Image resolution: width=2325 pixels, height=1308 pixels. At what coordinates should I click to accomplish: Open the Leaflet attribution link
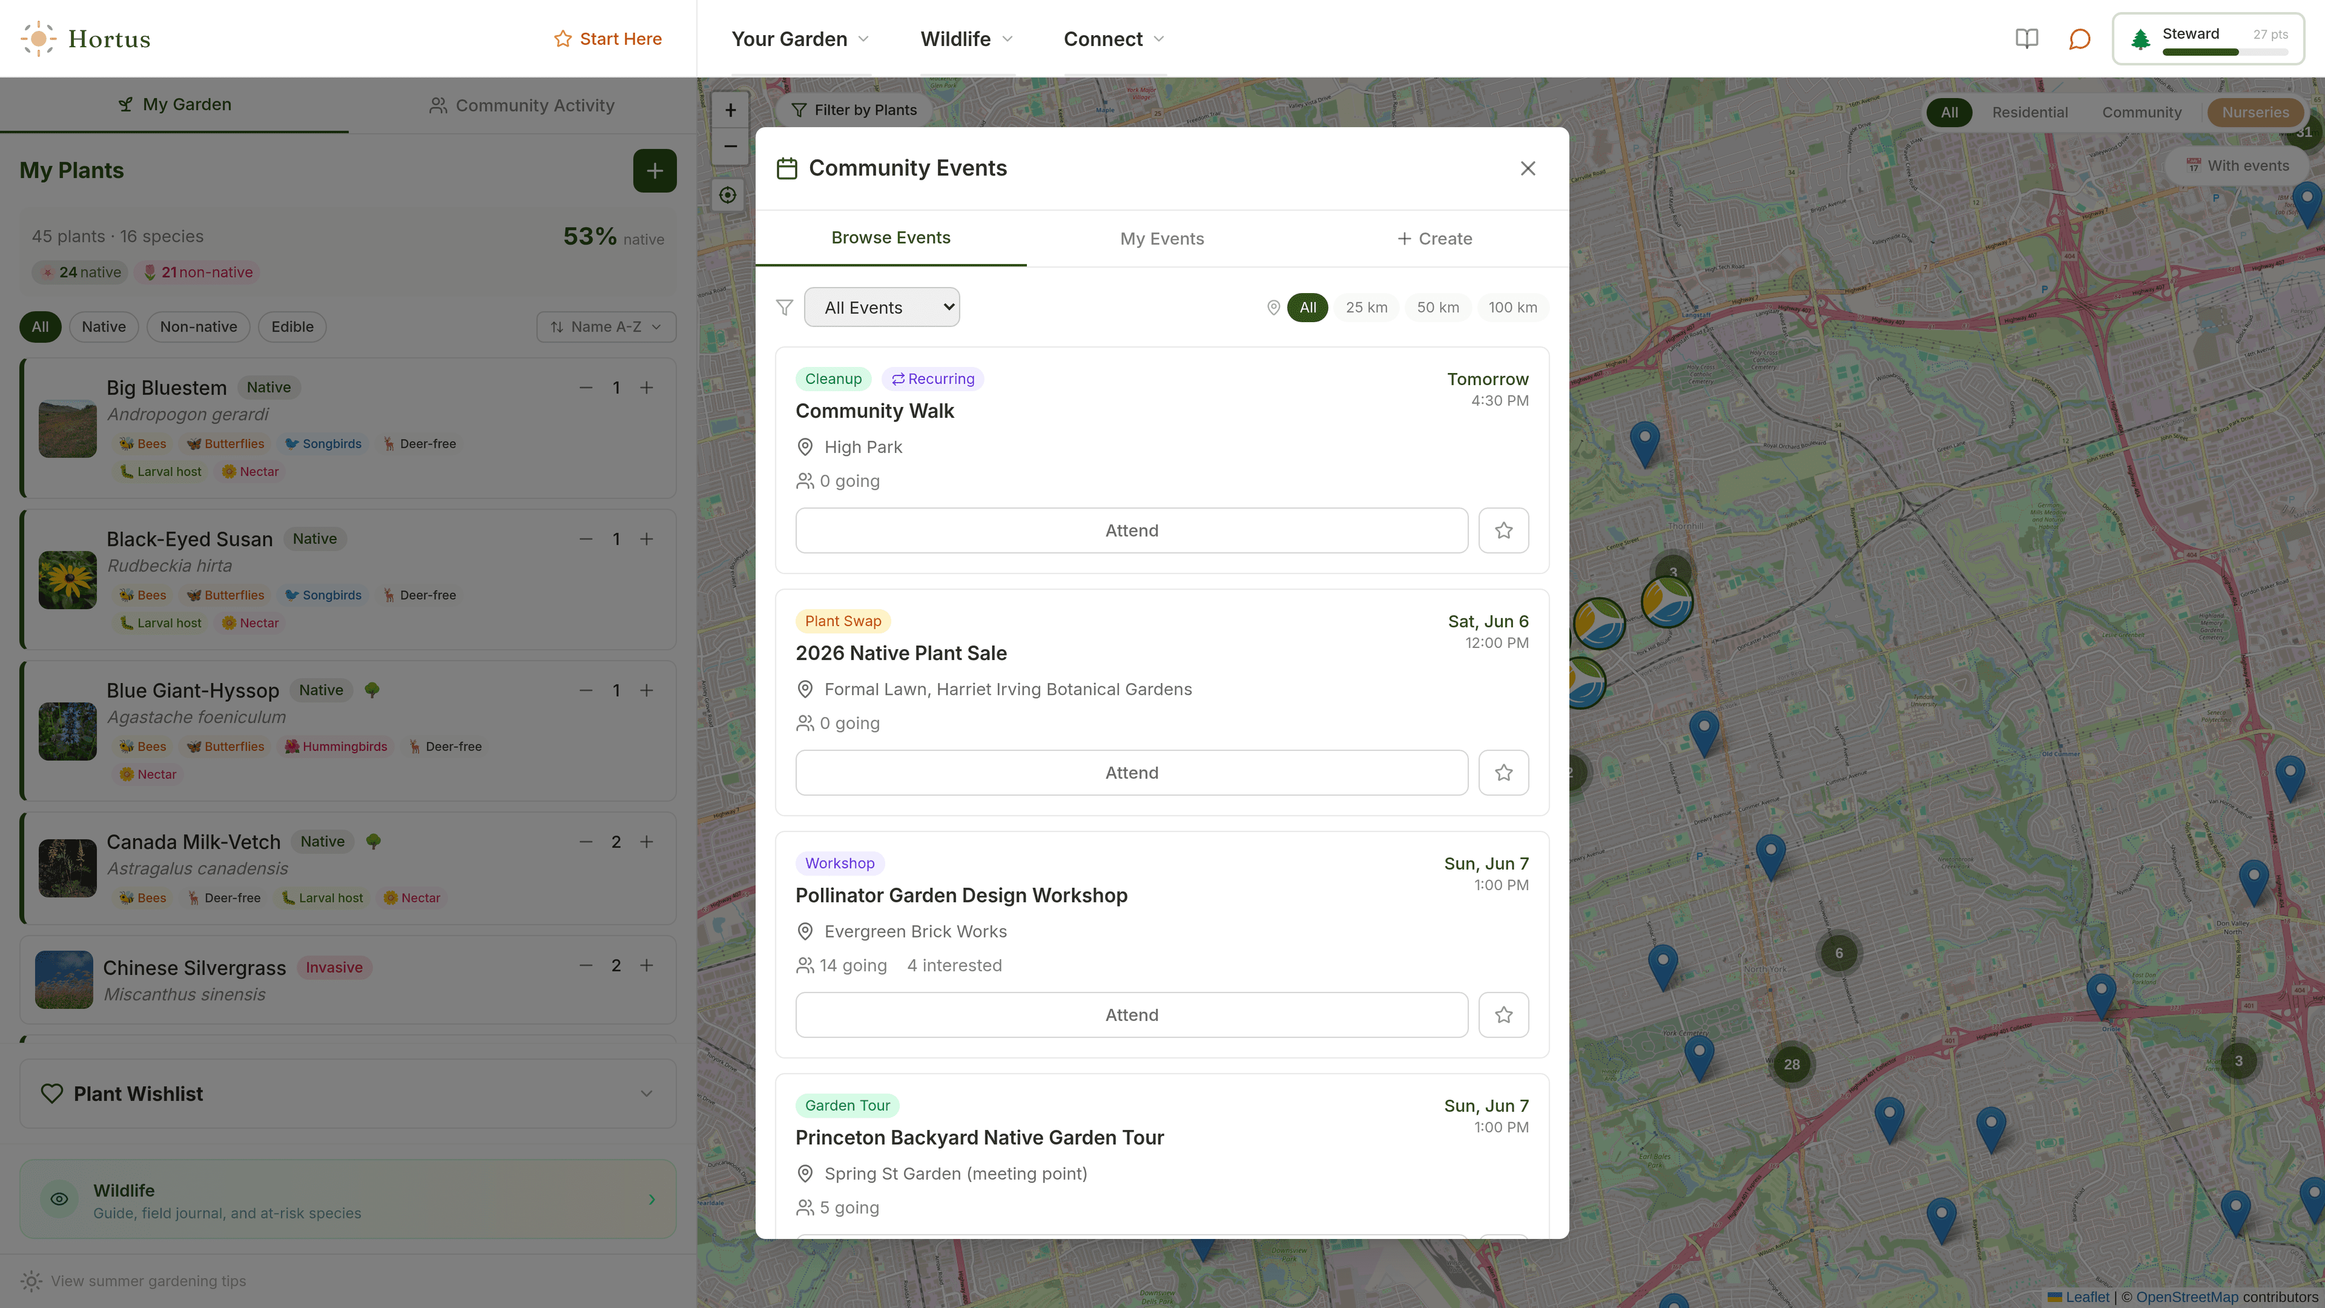(2079, 1297)
